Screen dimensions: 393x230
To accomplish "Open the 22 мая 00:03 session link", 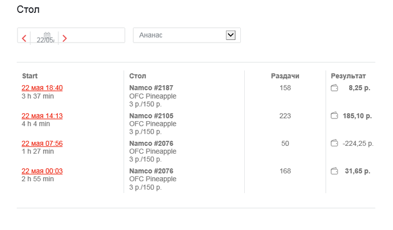I will coord(42,171).
